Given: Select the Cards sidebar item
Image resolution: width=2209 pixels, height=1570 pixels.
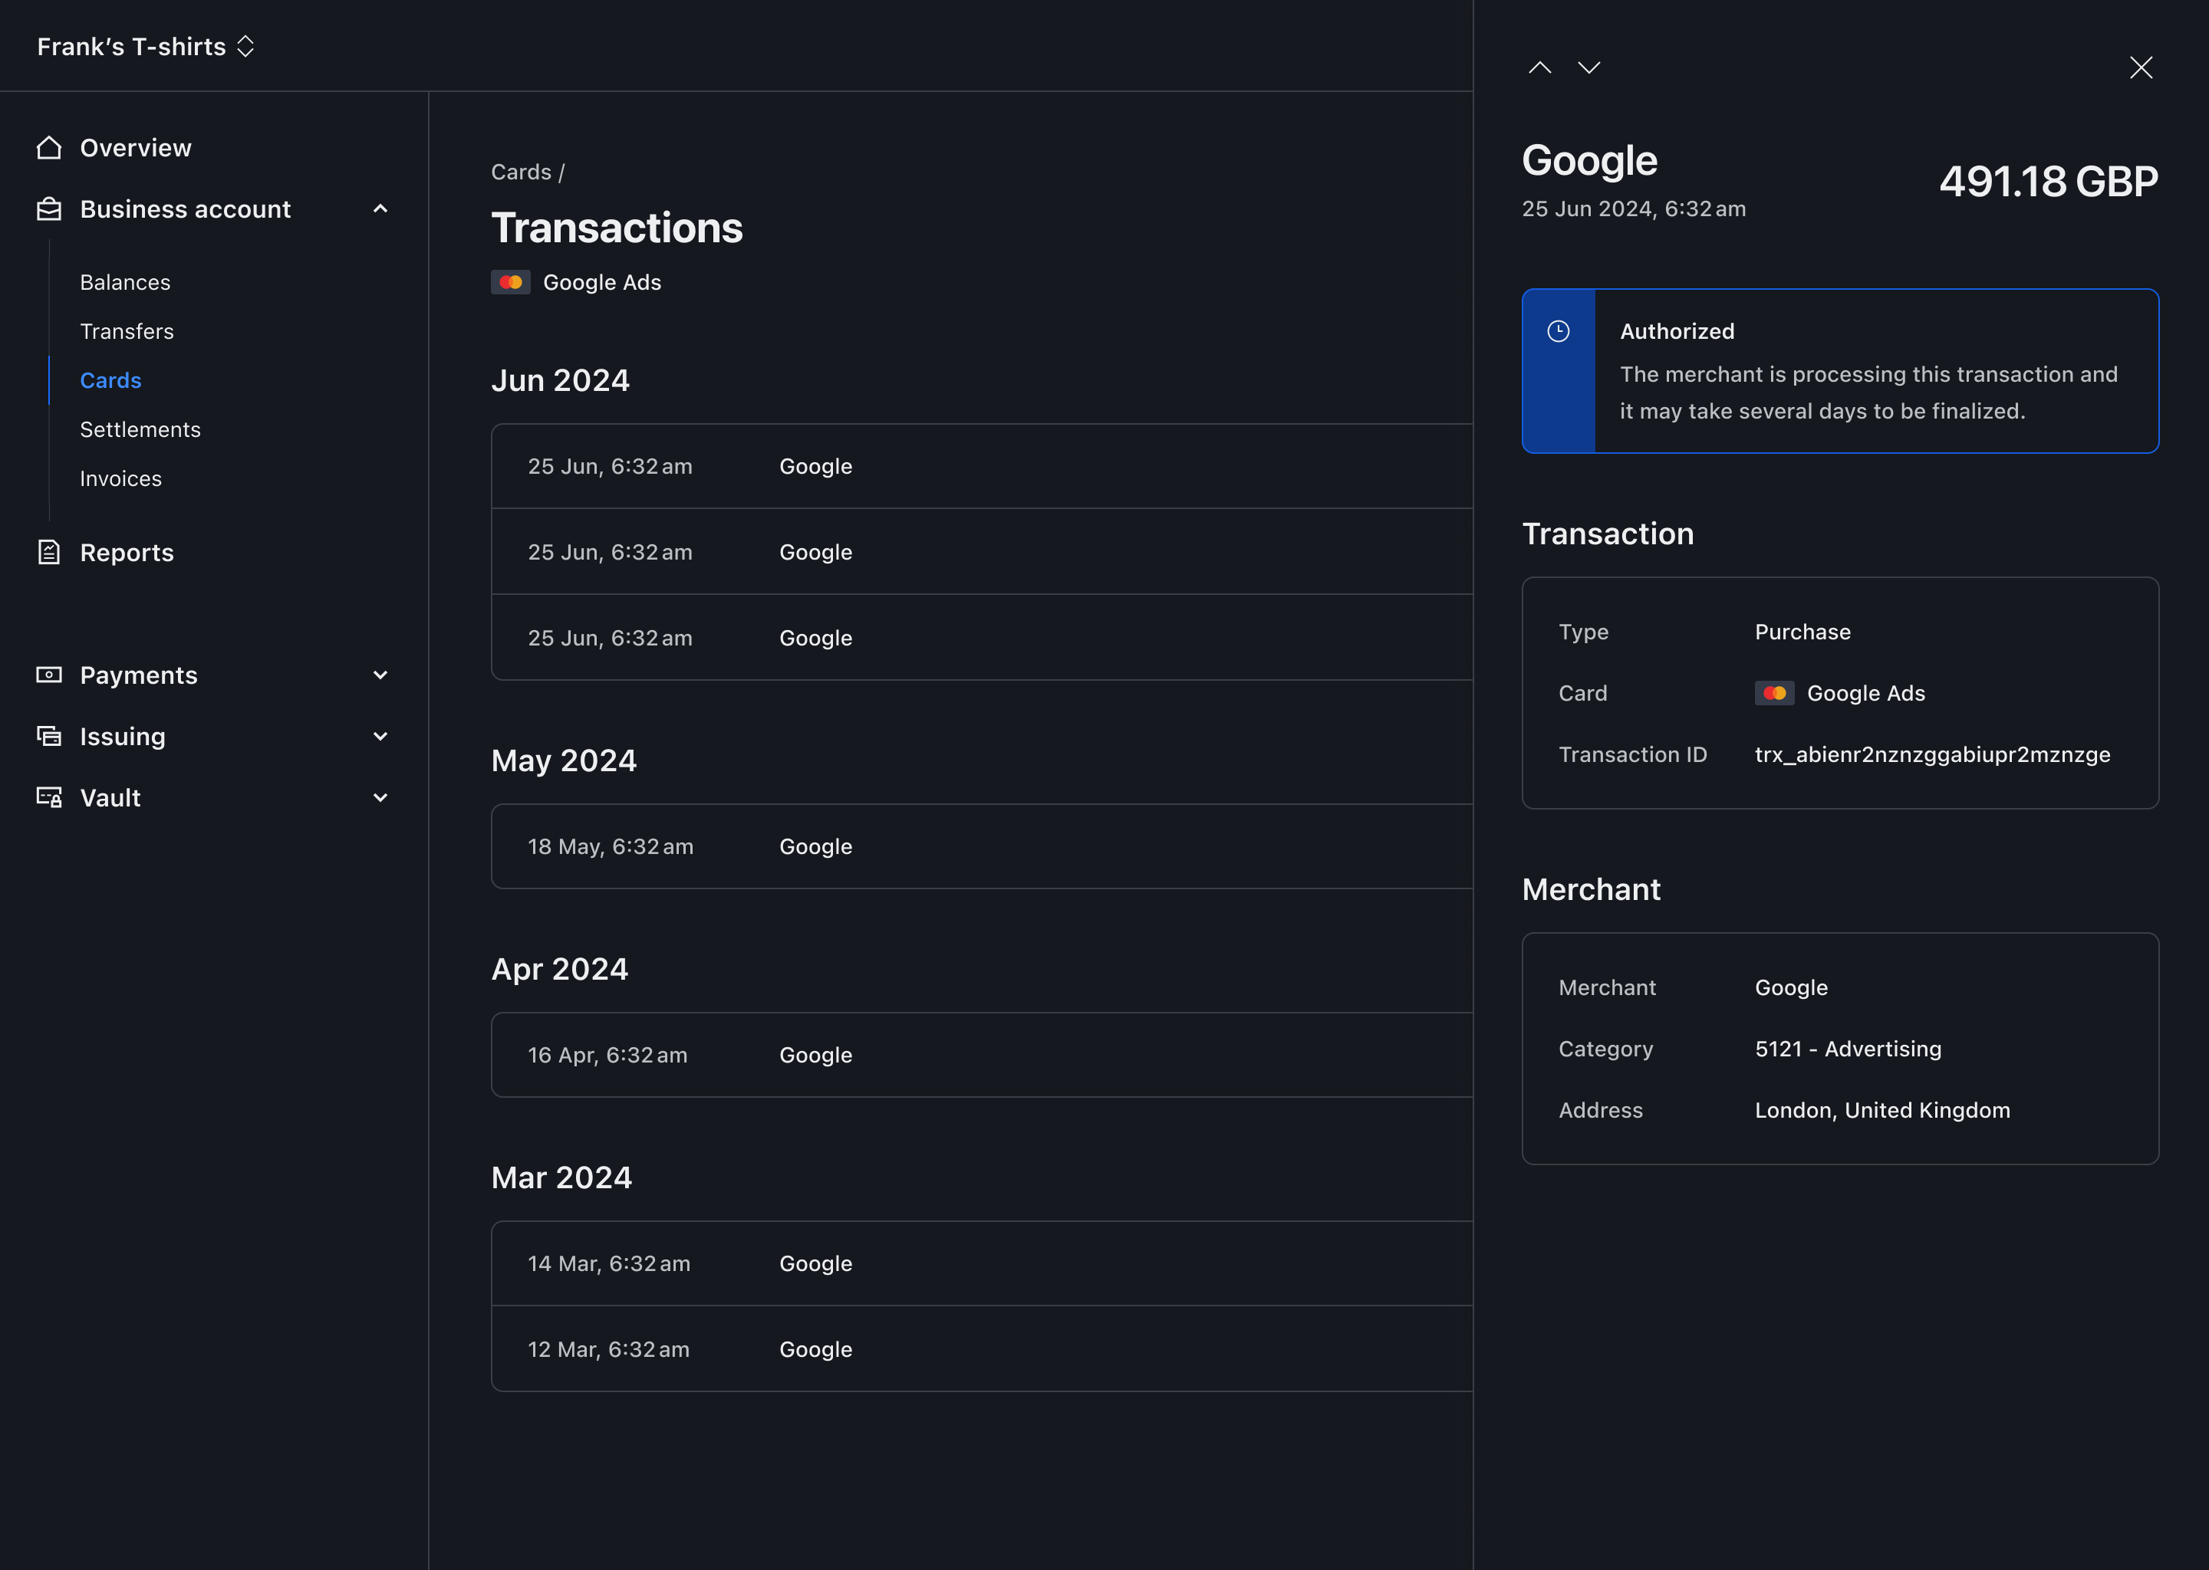Looking at the screenshot, I should click(x=110, y=381).
